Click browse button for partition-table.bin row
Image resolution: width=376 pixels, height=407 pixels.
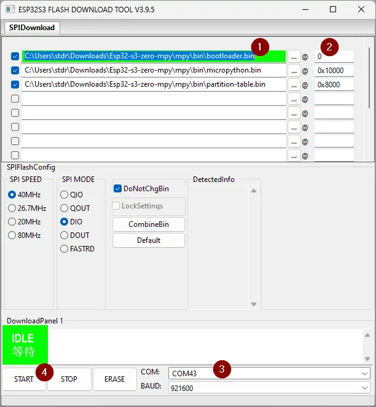pyautogui.click(x=294, y=85)
